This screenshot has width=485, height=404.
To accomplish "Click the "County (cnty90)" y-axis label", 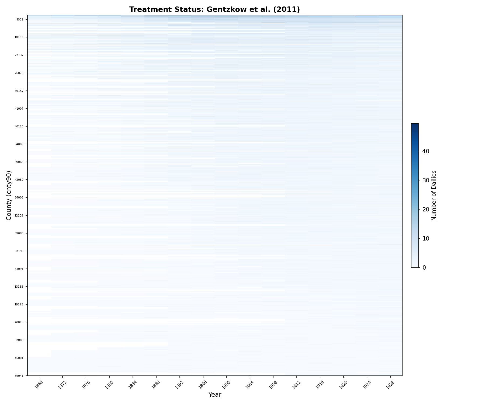I will 9,195.
